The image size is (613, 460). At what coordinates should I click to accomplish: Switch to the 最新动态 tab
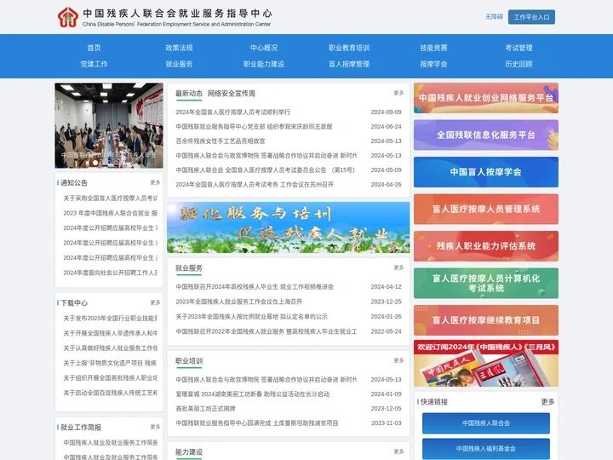pyautogui.click(x=189, y=94)
